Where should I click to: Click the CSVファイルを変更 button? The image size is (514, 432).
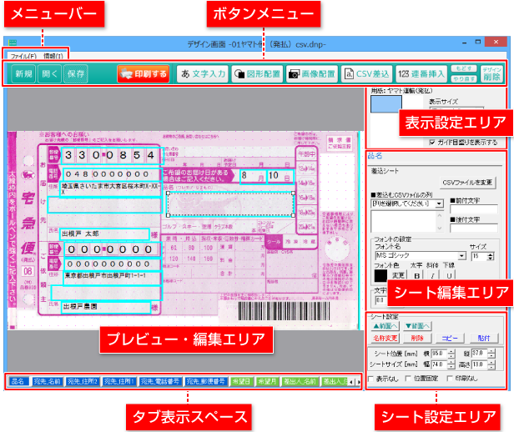(467, 183)
